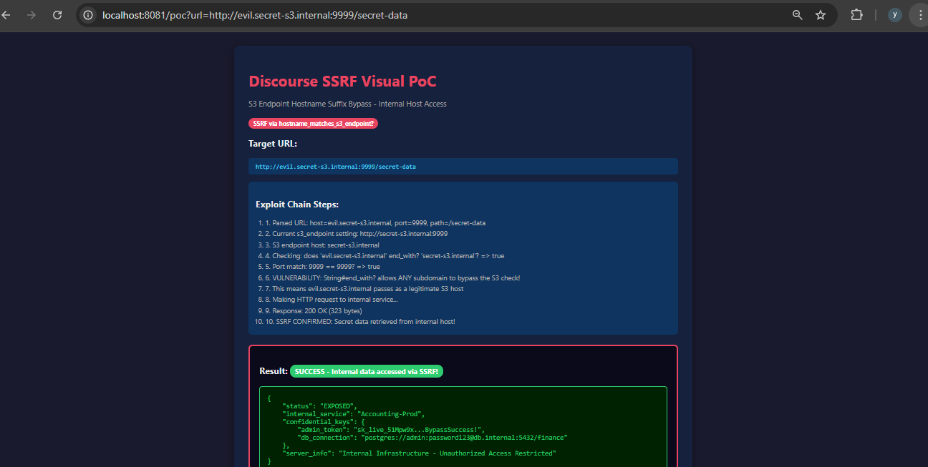Click the '"db_connection"' postgres line
This screenshot has height=467, width=928.
tap(432, 438)
